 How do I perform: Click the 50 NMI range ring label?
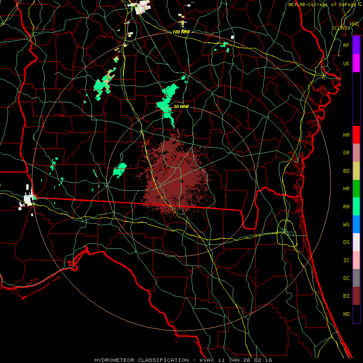[181, 106]
